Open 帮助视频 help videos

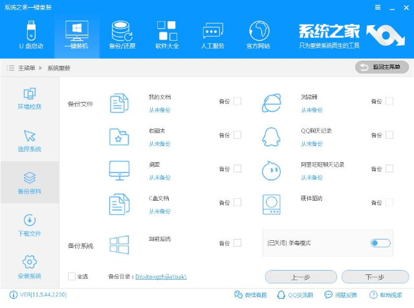tap(386, 295)
